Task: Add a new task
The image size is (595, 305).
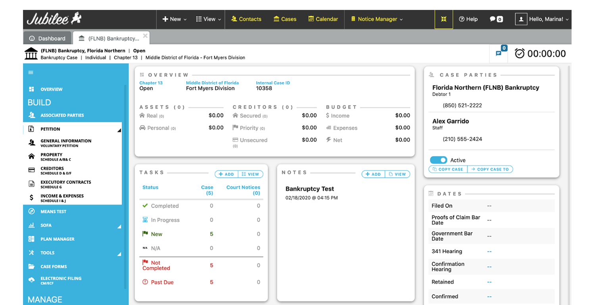Action: [x=226, y=174]
